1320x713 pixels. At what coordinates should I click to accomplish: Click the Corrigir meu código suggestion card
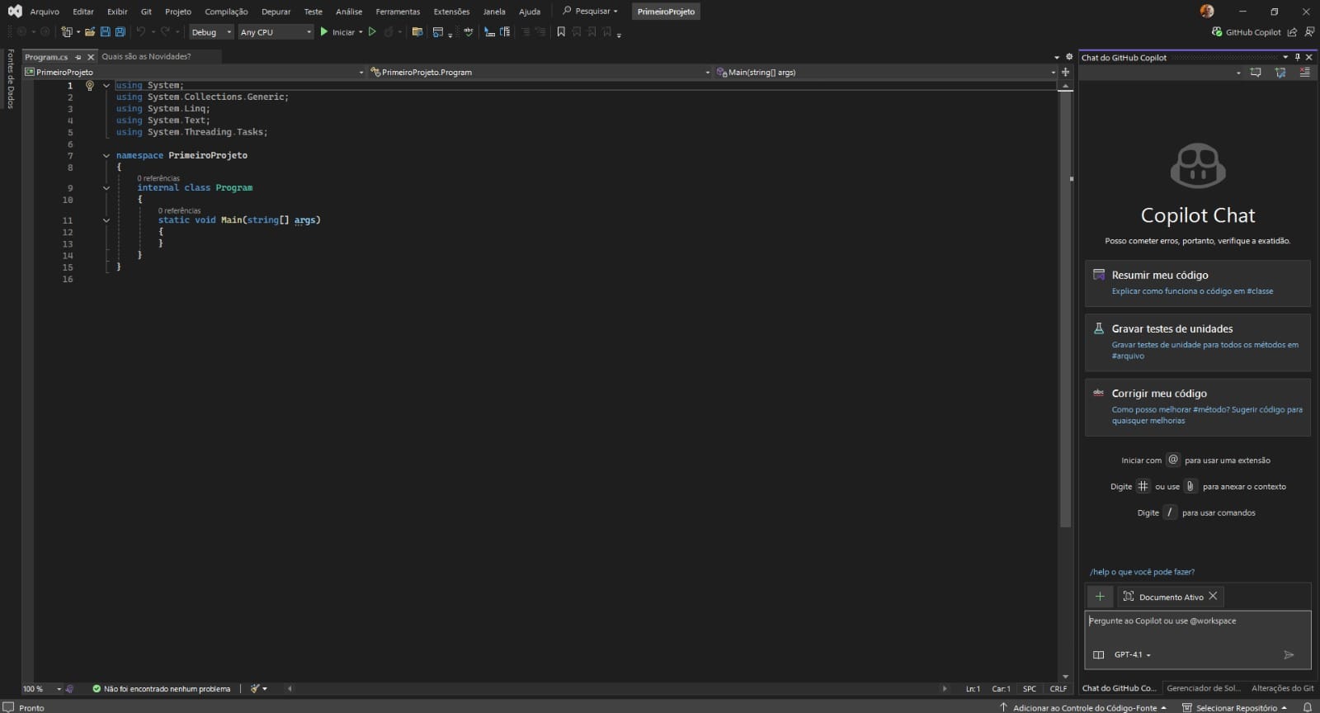click(1197, 407)
